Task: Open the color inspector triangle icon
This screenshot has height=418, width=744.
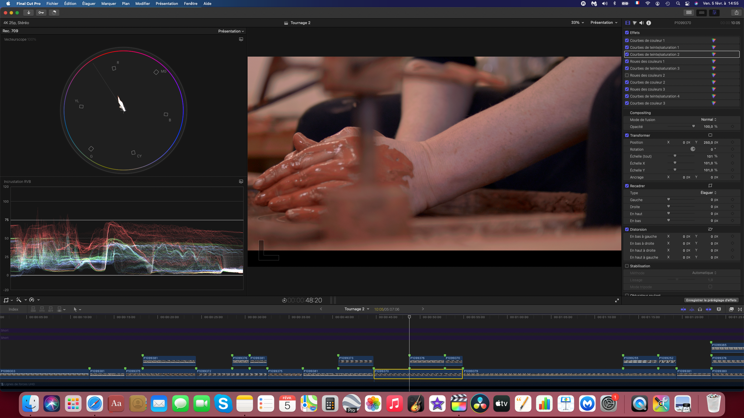Action: tap(635, 23)
